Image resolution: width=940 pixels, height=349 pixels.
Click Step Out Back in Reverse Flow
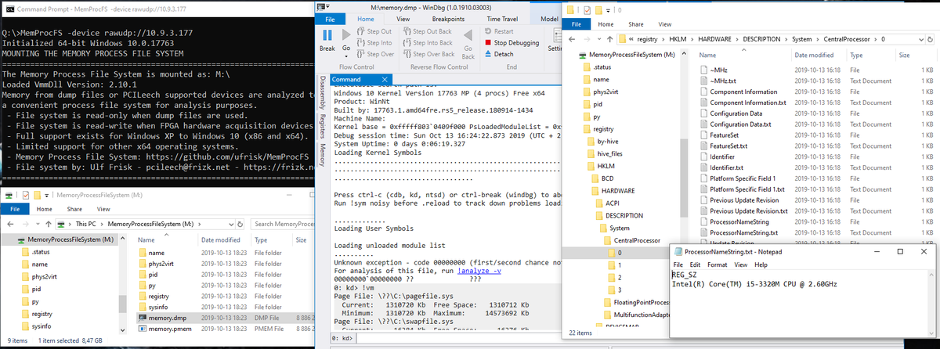pyautogui.click(x=427, y=31)
